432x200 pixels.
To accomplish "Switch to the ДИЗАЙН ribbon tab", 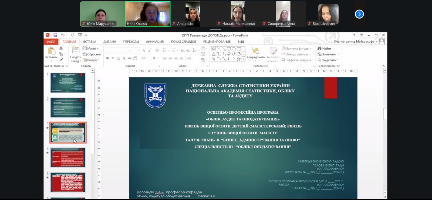I will coord(110,42).
